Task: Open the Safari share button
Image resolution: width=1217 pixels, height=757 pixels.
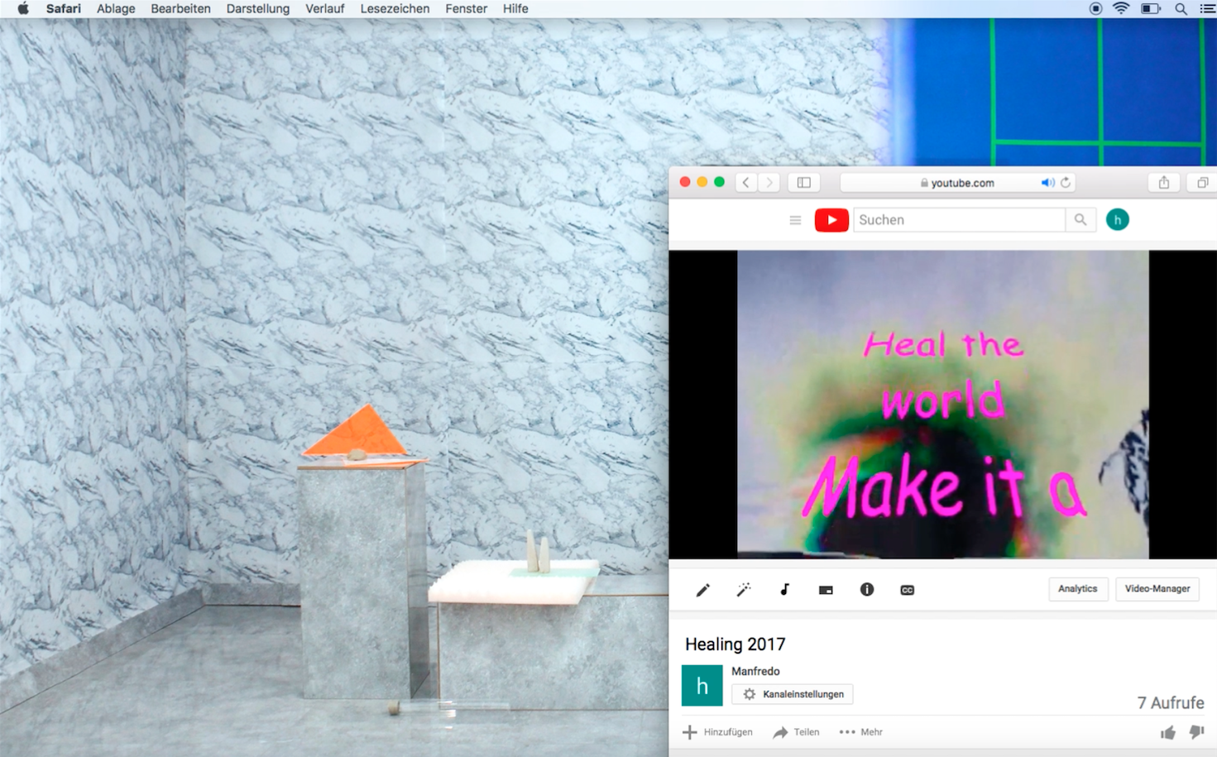Action: 1164,182
